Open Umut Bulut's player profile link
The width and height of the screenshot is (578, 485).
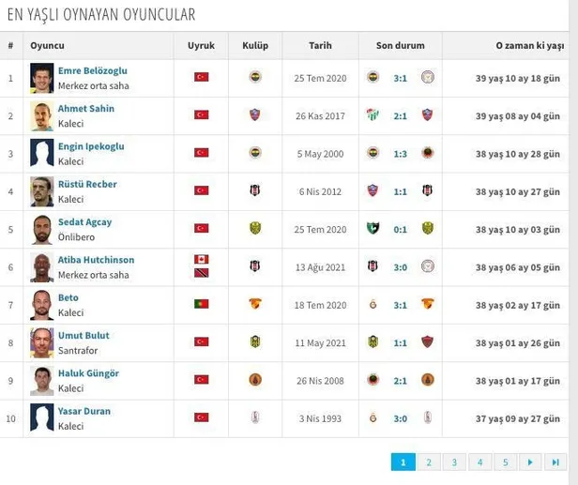[x=84, y=336]
